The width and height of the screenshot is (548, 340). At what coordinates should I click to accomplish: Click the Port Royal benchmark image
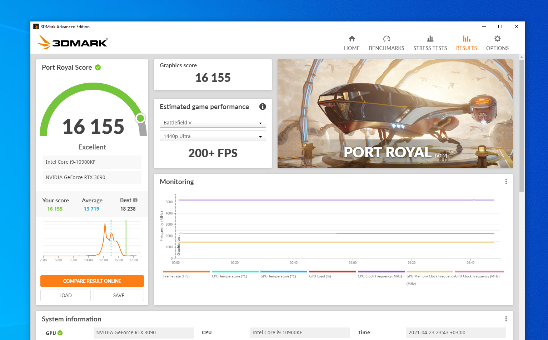(x=395, y=114)
